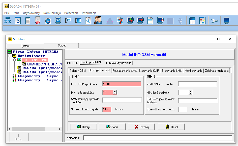This screenshot has height=146, width=238.
Task: Click the gray square stop icon
Action: [x=170, y=21]
